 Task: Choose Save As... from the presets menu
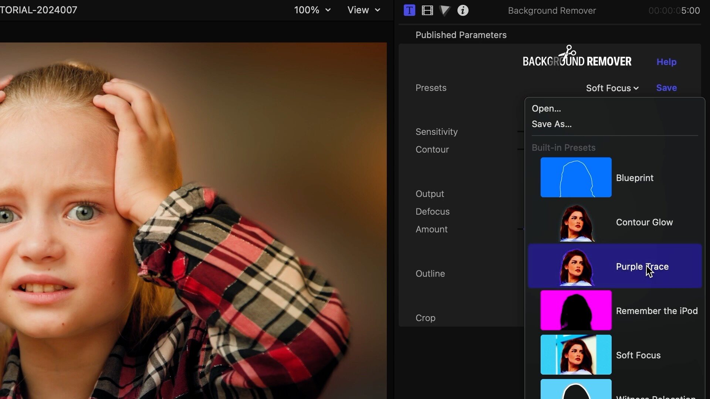pyautogui.click(x=551, y=124)
